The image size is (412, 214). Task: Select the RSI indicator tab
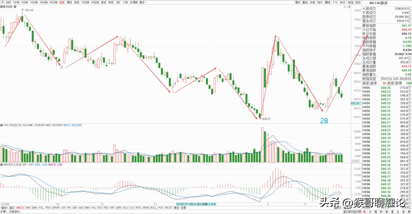106,208
